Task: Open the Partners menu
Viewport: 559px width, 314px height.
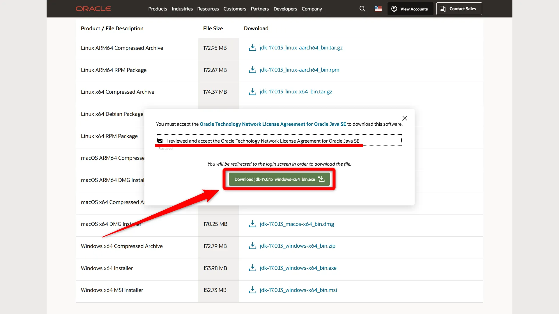Action: point(260,9)
